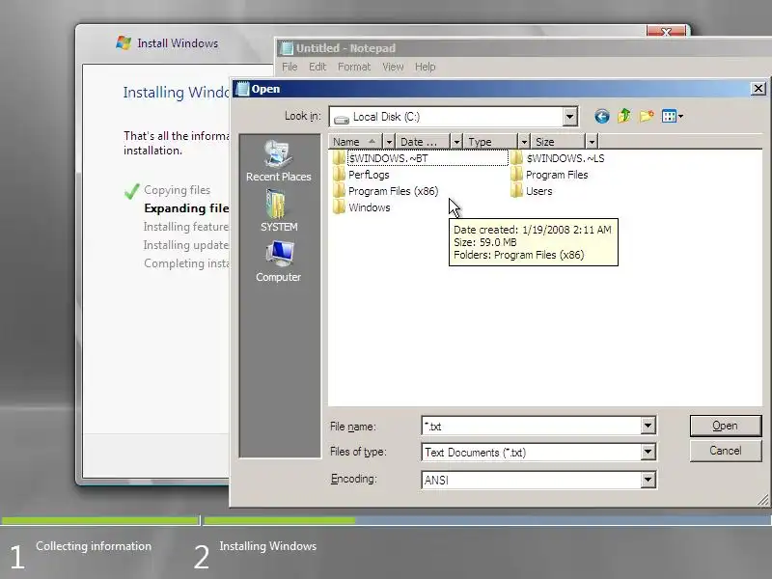Grab the Open dialog resize grip
Viewport: 772px width, 579px height.
(762, 501)
